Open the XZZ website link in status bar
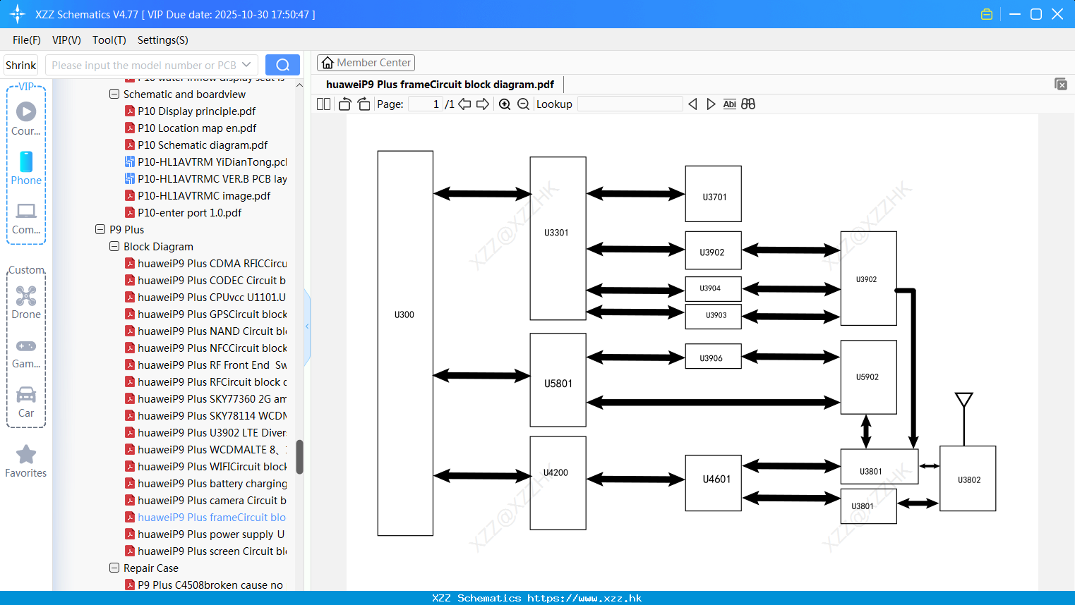Image resolution: width=1075 pixels, height=605 pixels. tap(584, 598)
